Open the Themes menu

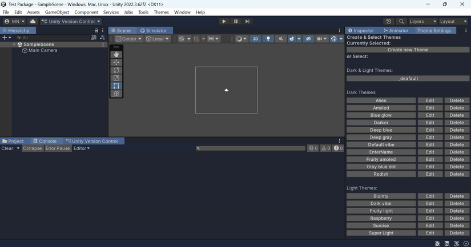(x=162, y=13)
